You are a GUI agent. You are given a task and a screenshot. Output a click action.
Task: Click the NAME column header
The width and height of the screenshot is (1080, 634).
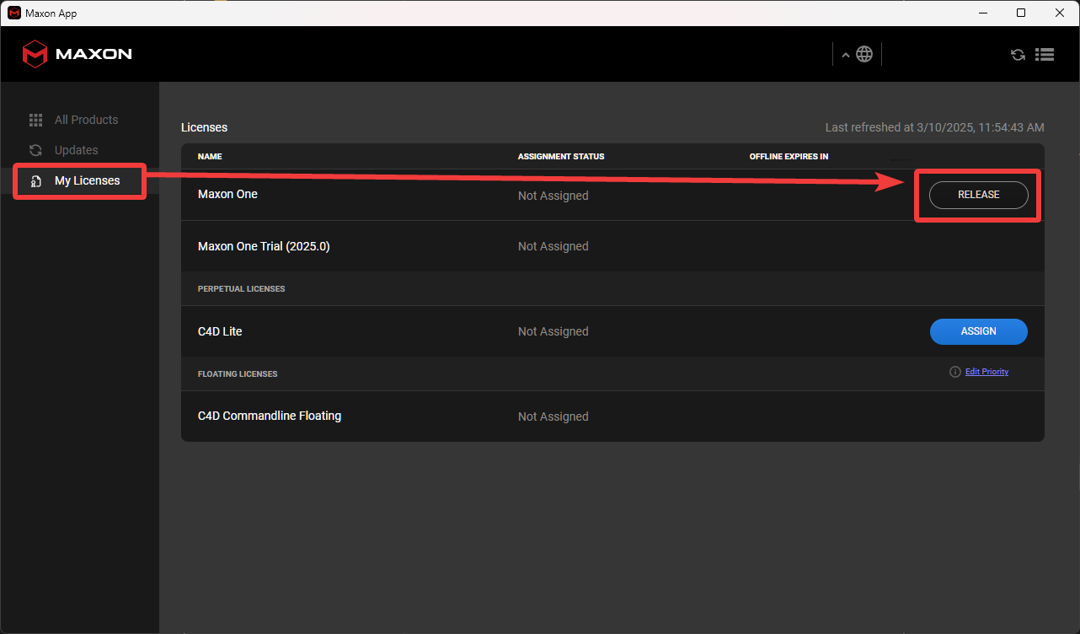(210, 157)
